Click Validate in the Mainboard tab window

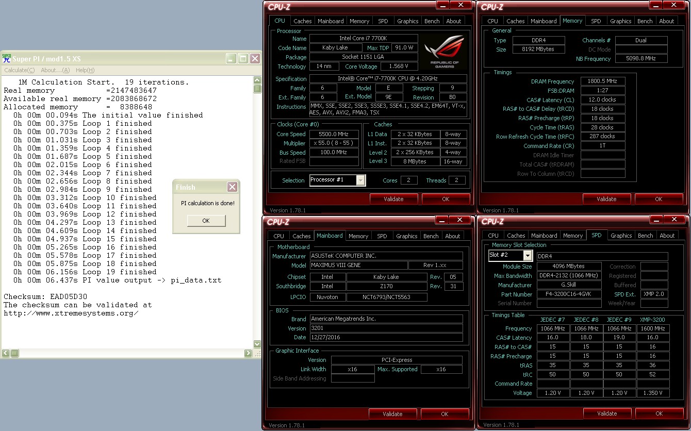click(x=393, y=413)
